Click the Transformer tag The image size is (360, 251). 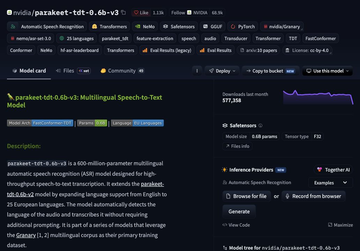click(x=268, y=39)
